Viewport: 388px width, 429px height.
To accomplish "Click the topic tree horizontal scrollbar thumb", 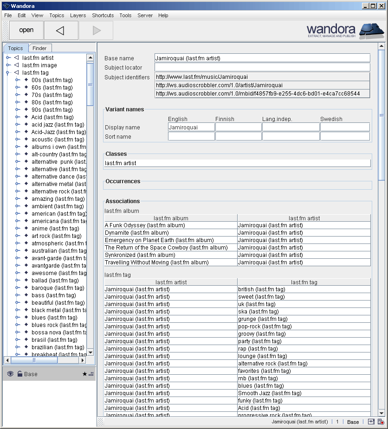I will click(34, 360).
